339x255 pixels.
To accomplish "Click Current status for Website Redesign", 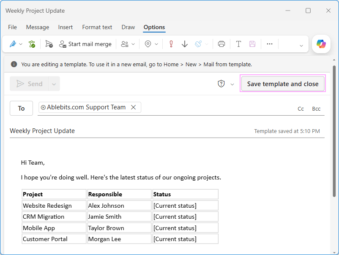I will point(185,205).
